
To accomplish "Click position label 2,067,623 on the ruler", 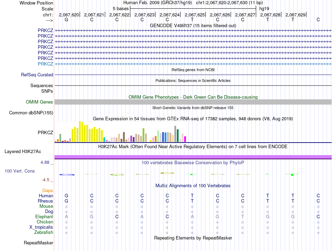I will tap(144, 15).
